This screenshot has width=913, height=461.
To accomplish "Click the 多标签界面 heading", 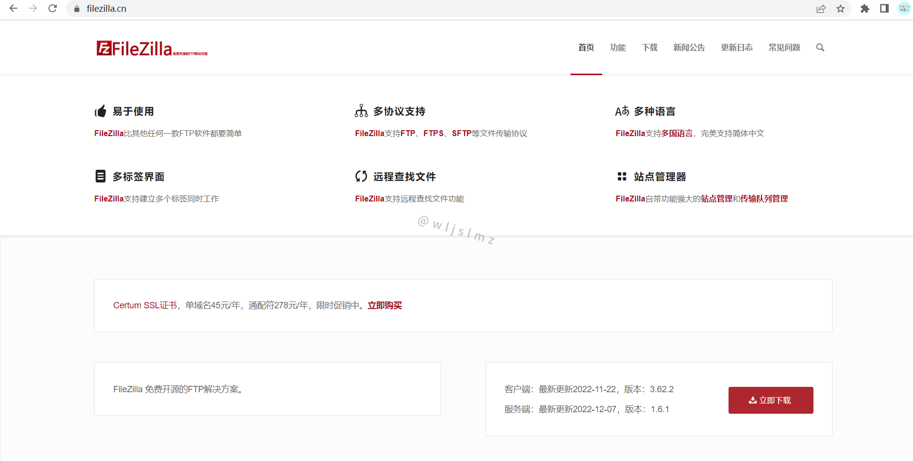I will coord(139,177).
